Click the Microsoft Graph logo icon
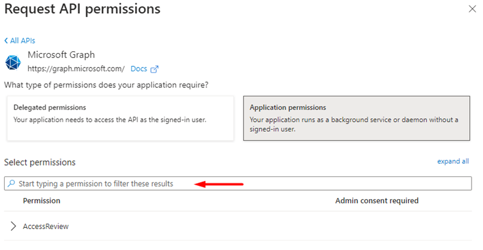The height and width of the screenshot is (250, 483). coord(13,62)
